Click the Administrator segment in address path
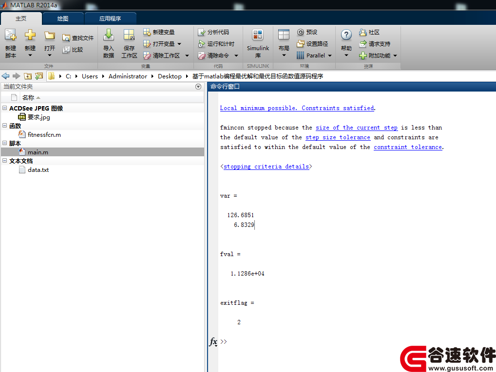This screenshot has width=496, height=372. [128, 76]
